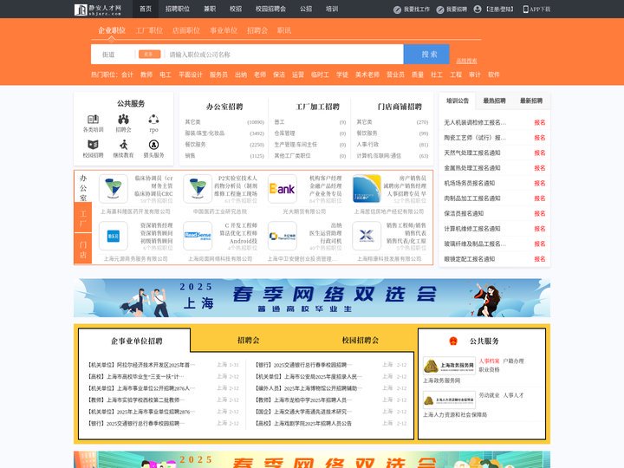
Task: Click hot position 美术老师
Action: (367, 75)
